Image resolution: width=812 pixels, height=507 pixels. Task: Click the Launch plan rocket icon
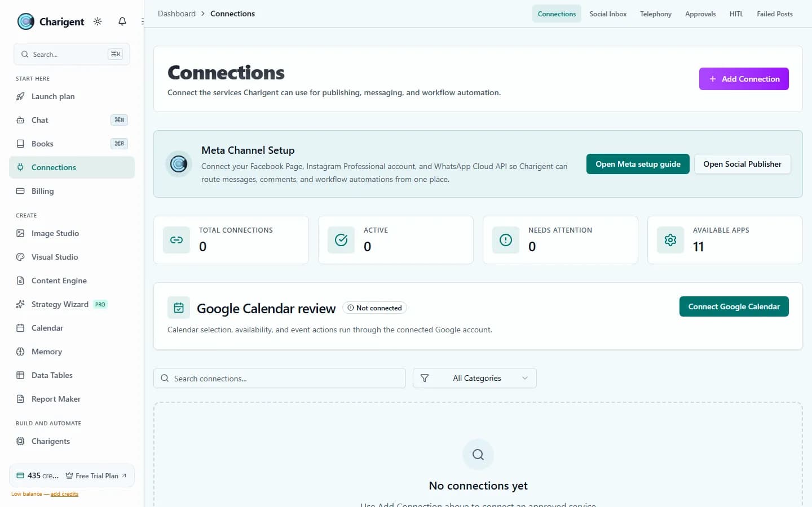[x=20, y=96]
